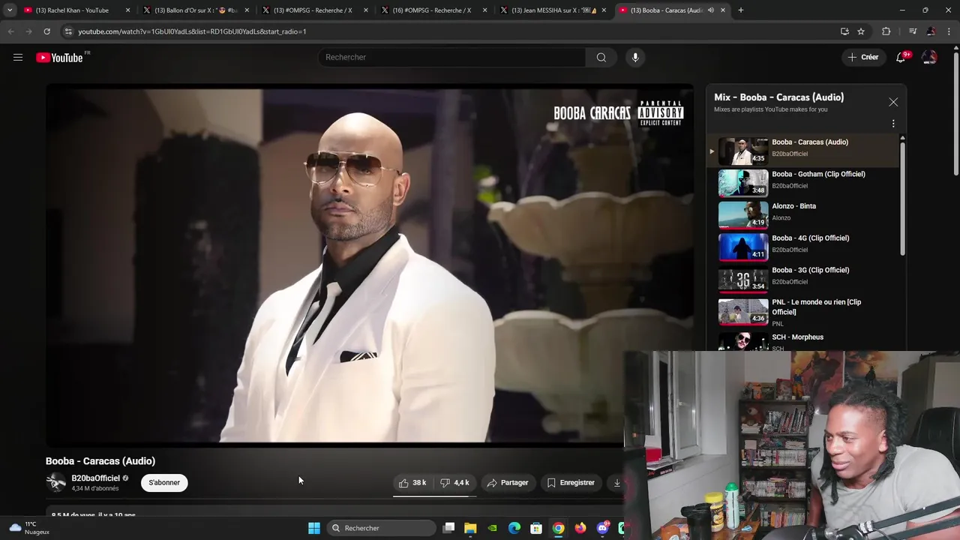The height and width of the screenshot is (540, 960).
Task: Switch to the (16) #OMPSG - Recherche / X tab
Action: click(x=432, y=10)
